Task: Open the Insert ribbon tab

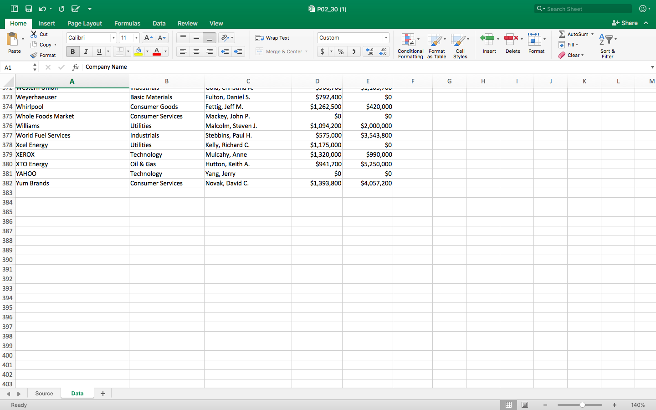Action: 46,23
